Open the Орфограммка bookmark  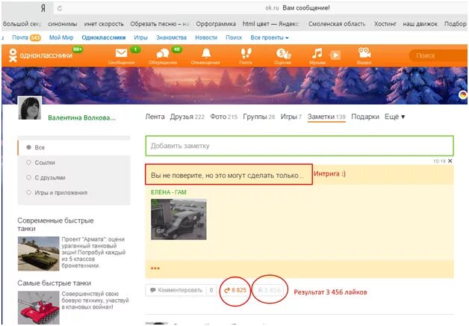[216, 24]
